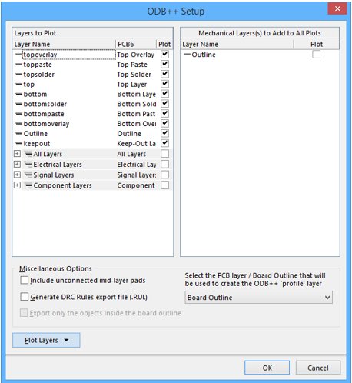Close the ODB++ Setup window
352x383 pixels.
337,8
